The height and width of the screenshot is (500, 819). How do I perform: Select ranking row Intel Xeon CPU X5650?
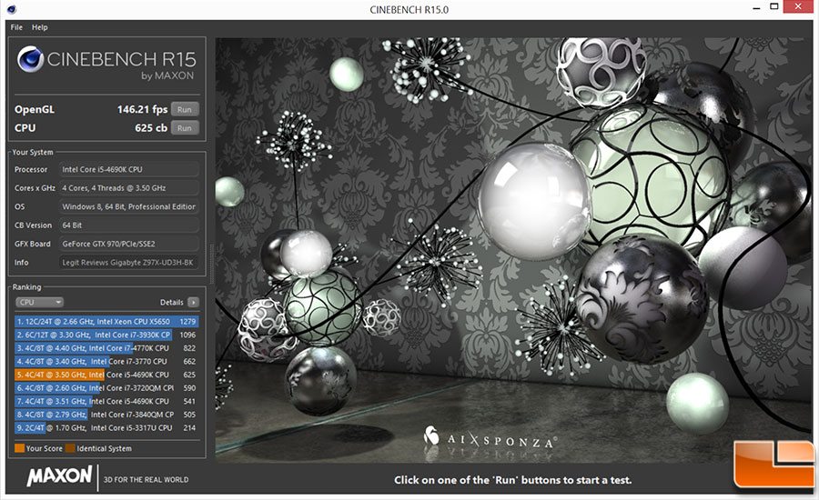tap(106, 322)
